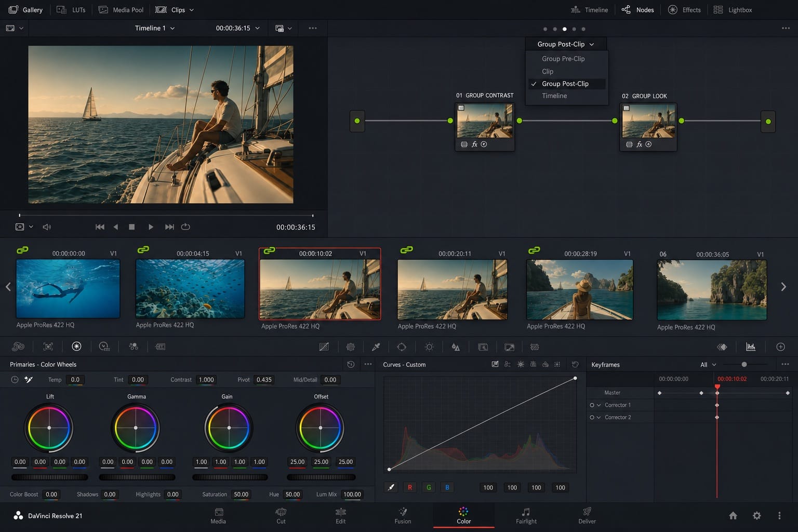Jump to the first frame

point(100,227)
